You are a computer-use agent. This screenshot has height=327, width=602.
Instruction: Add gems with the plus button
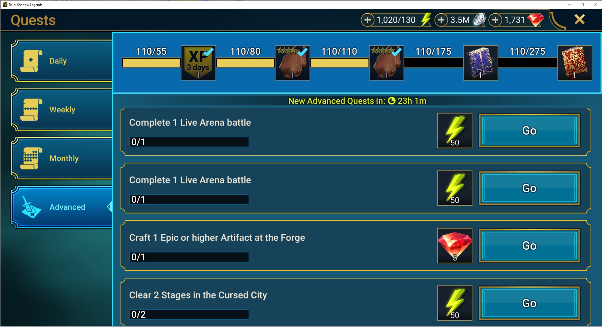(x=495, y=20)
